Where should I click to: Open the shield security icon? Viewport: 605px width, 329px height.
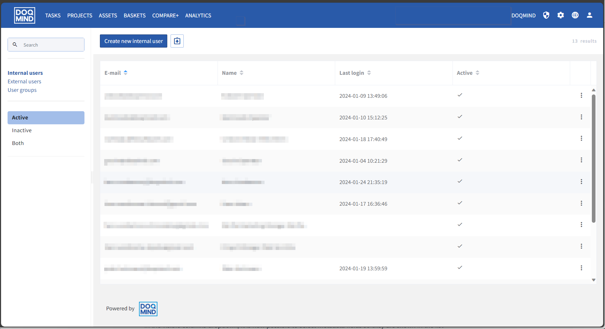(546, 15)
